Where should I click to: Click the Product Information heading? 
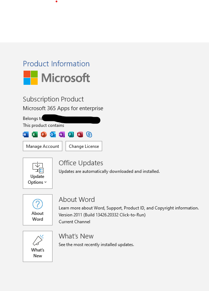(x=56, y=64)
